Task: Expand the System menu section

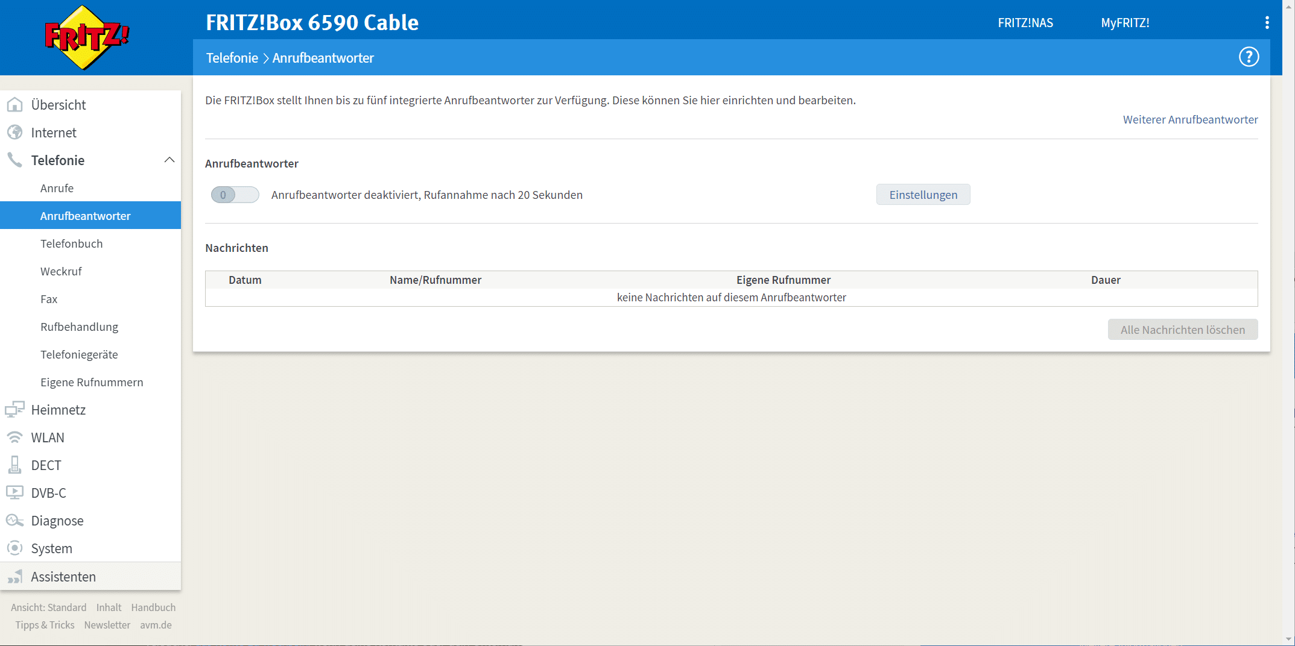Action: click(x=52, y=548)
